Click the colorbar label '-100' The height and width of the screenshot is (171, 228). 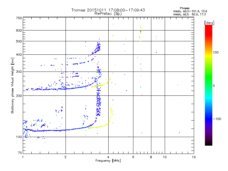[217, 119]
